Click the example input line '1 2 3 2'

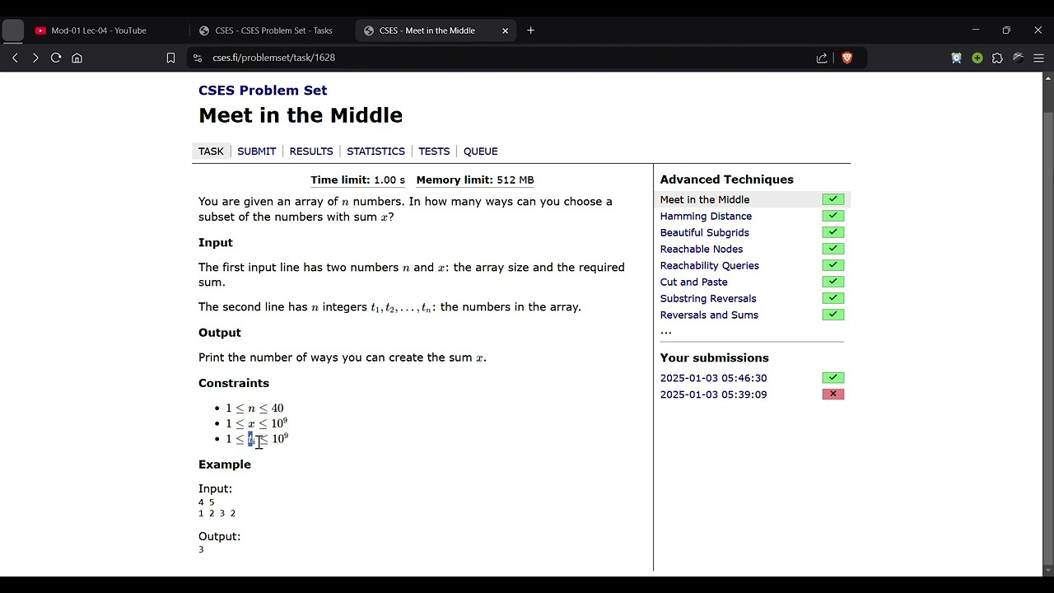217,513
